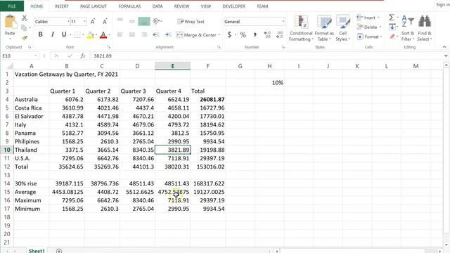The height and width of the screenshot is (253, 450).
Task: Open Cell Styles gallery
Action: [342, 28]
